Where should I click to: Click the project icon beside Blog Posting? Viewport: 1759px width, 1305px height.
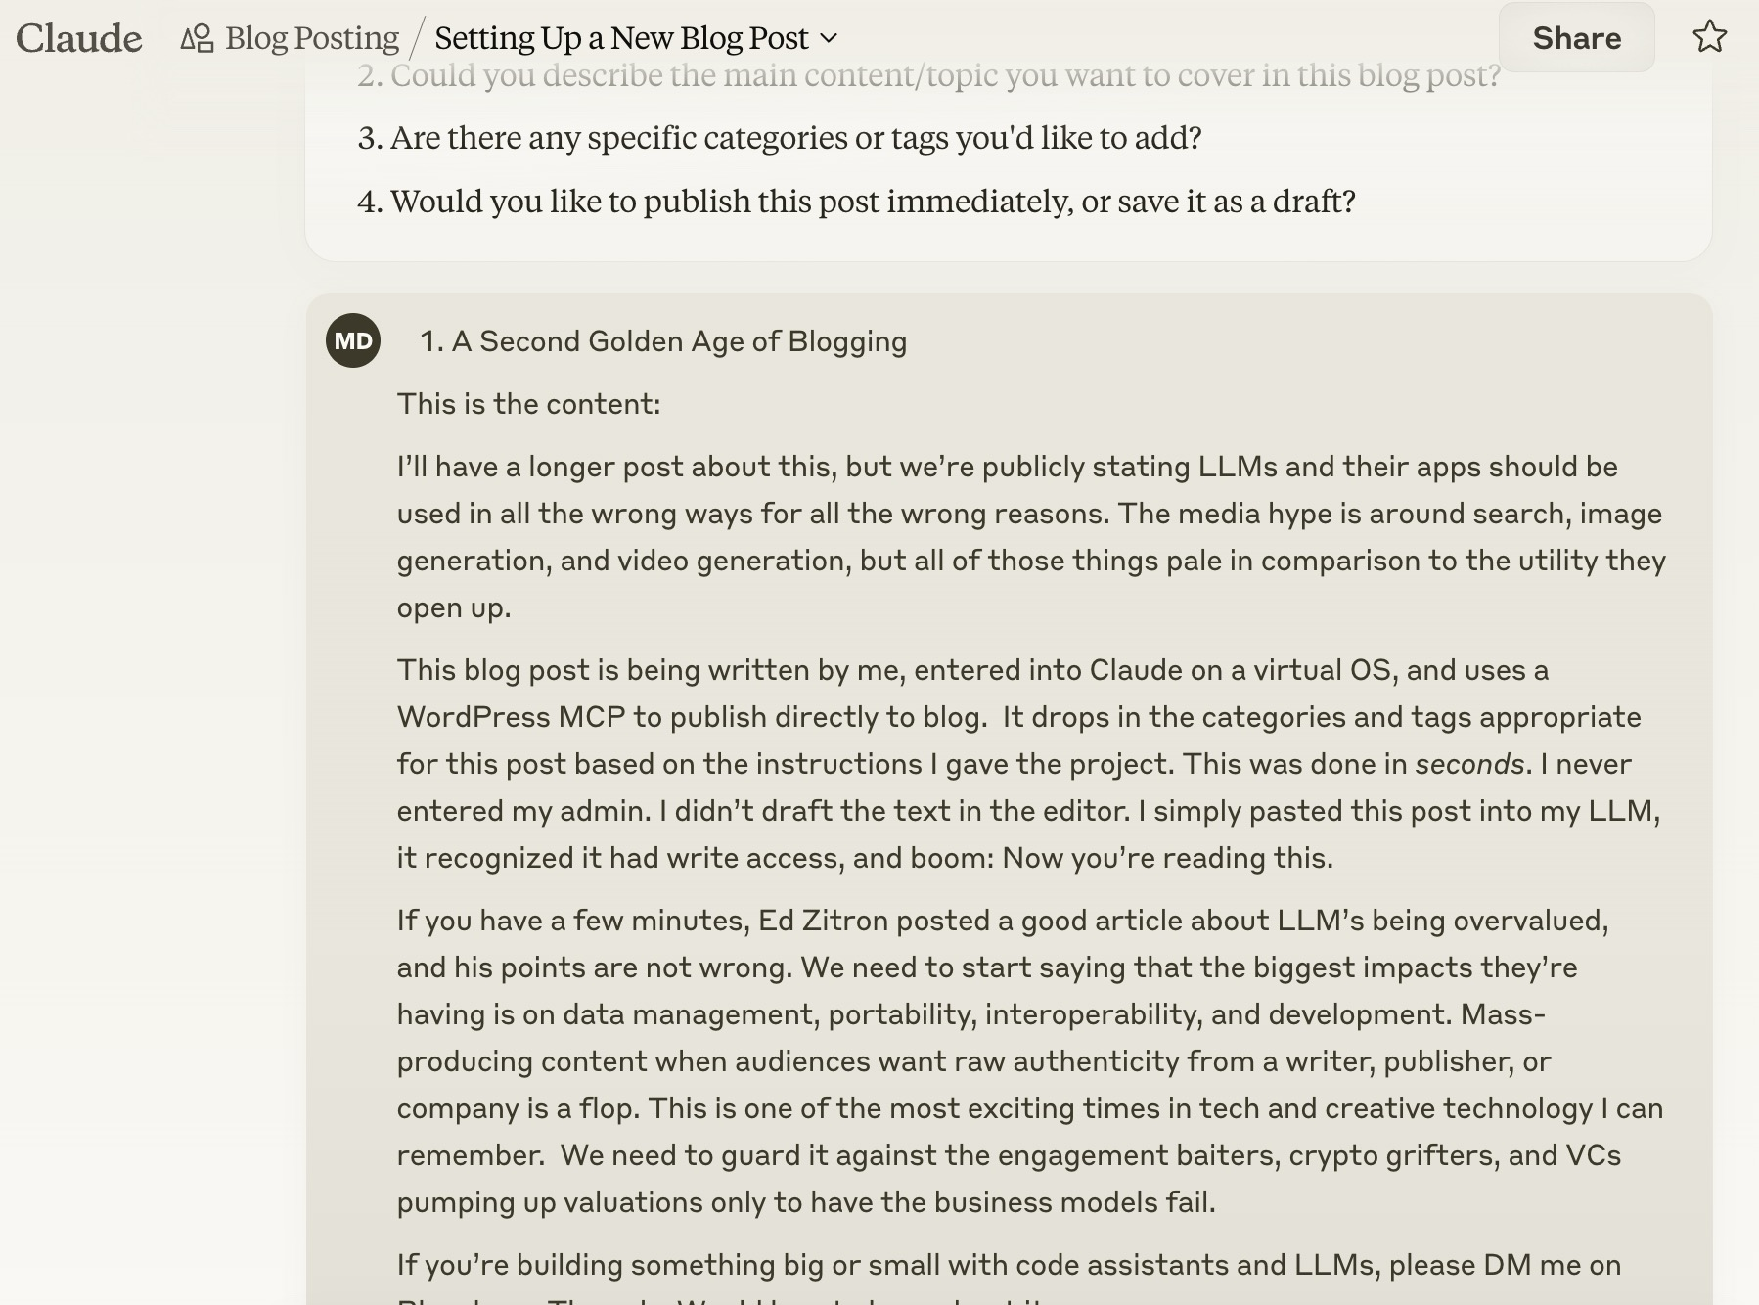point(197,38)
